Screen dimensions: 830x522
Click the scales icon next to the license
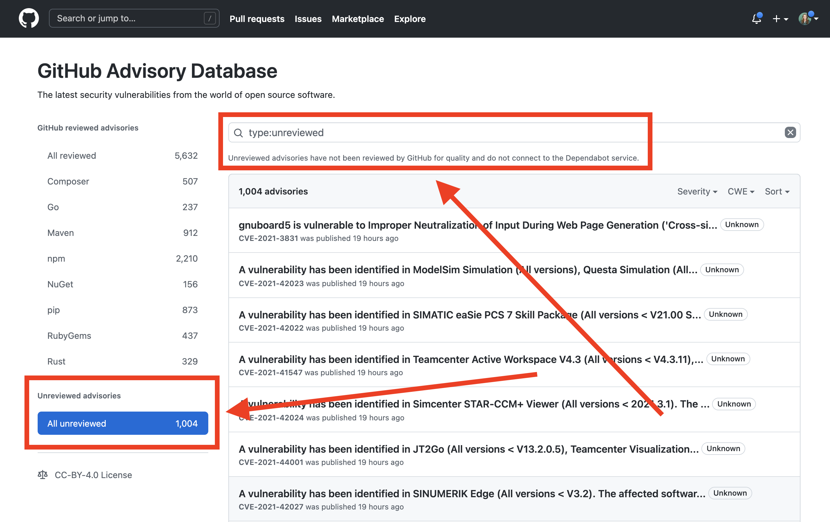pos(43,475)
